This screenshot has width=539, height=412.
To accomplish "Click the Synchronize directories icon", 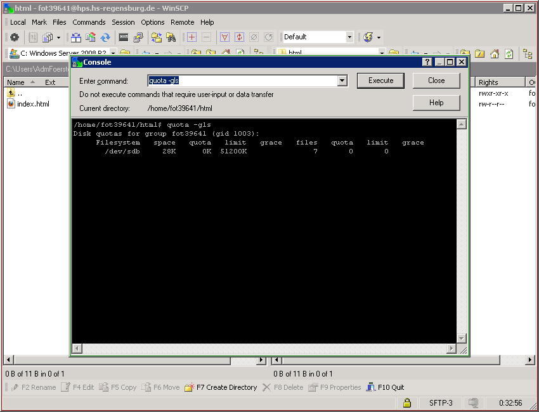I will click(91, 37).
